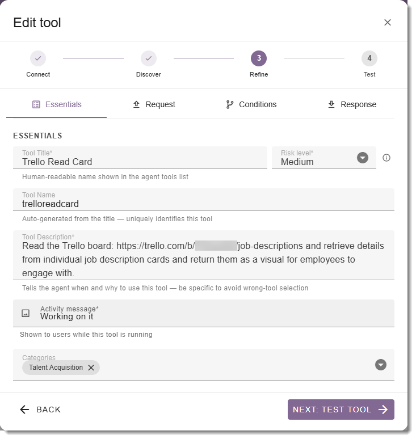Open the Response tab
The width and height of the screenshot is (416, 439).
click(x=351, y=104)
